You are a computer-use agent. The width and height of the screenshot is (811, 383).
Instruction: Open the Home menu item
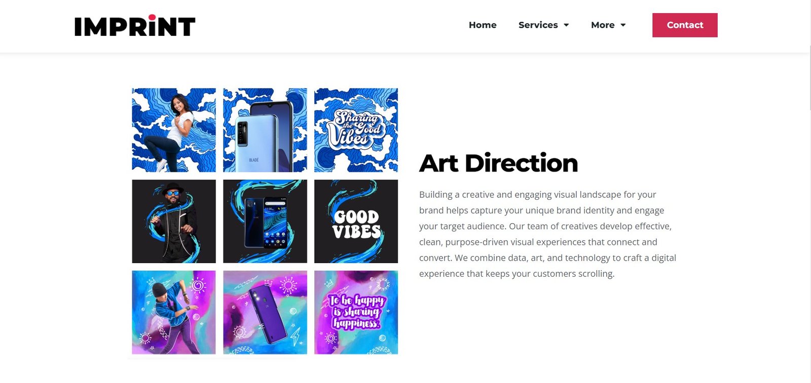[483, 25]
